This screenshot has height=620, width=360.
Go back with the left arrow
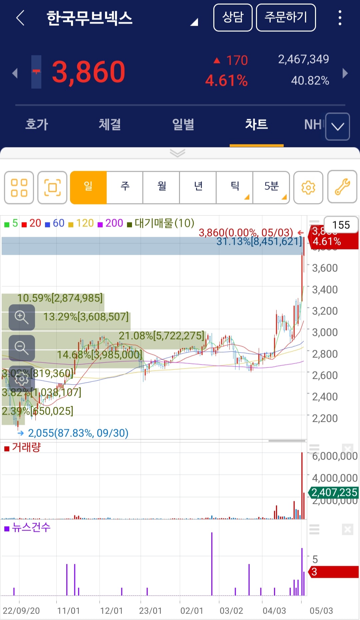pos(20,18)
